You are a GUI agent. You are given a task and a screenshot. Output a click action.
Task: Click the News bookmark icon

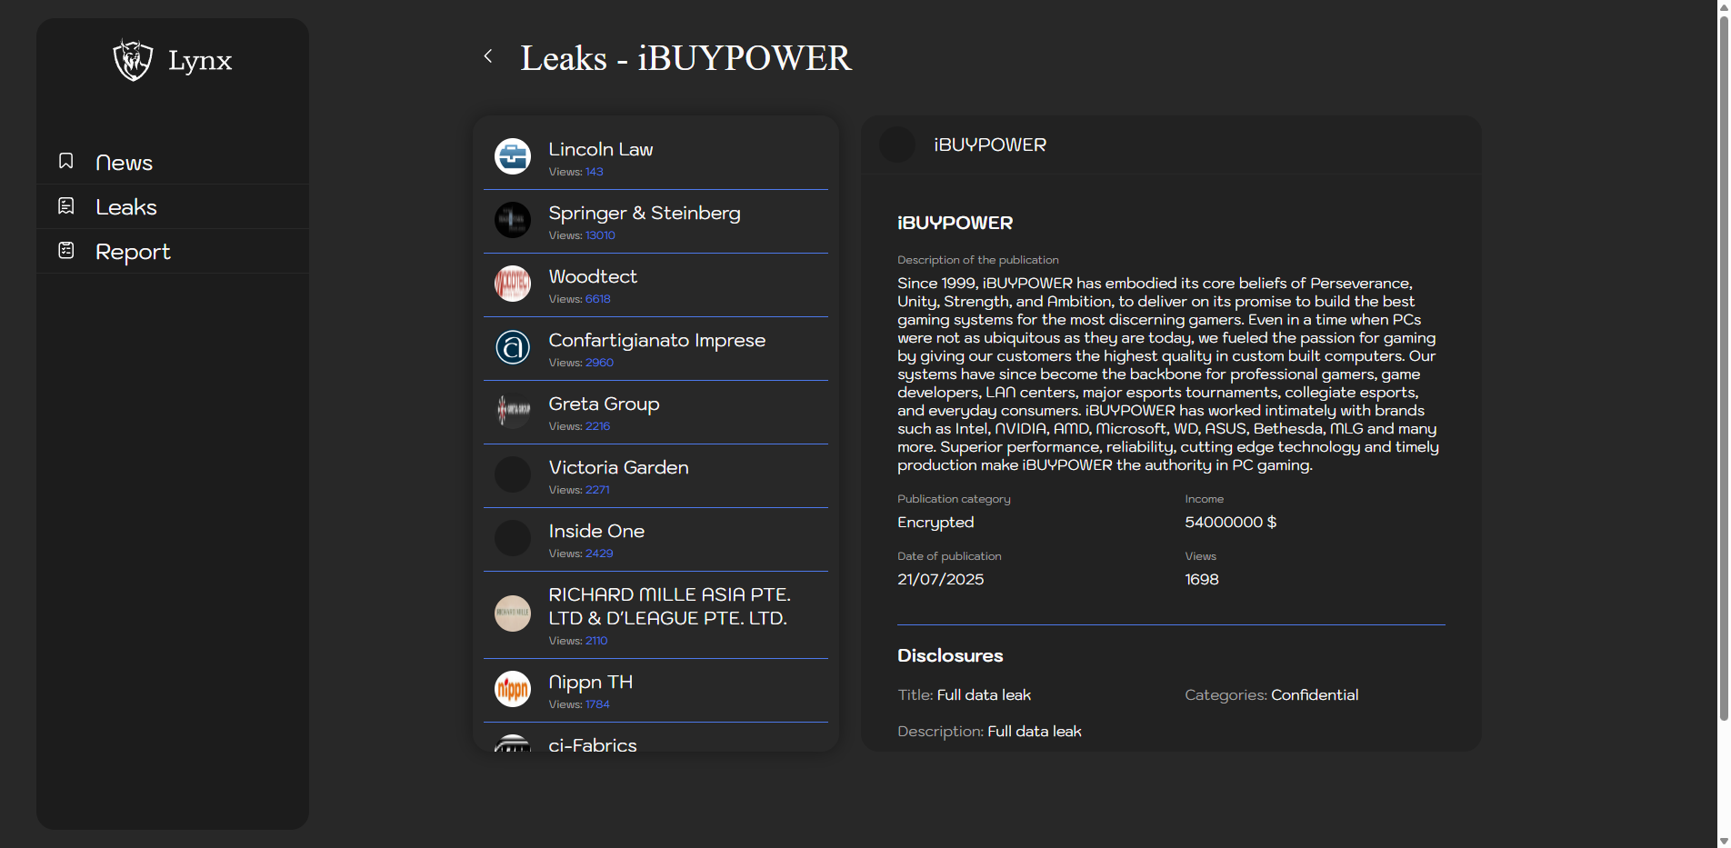(x=66, y=161)
